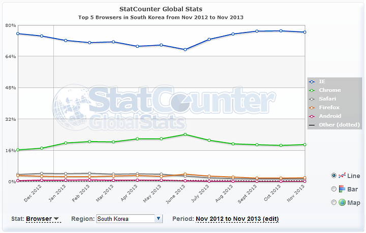The image size is (366, 233).
Task: Select the Line chart radio button
Action: pyautogui.click(x=334, y=176)
